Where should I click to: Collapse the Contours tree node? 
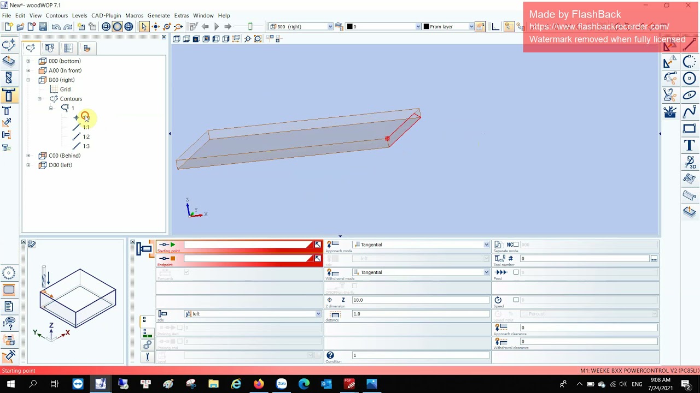point(39,99)
